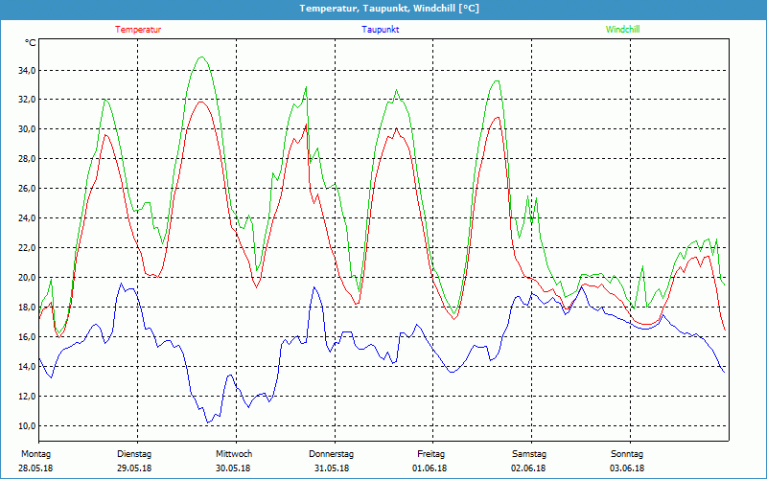This screenshot has height=479, width=767.
Task: Click the Mittwoch day label
Action: [x=234, y=454]
